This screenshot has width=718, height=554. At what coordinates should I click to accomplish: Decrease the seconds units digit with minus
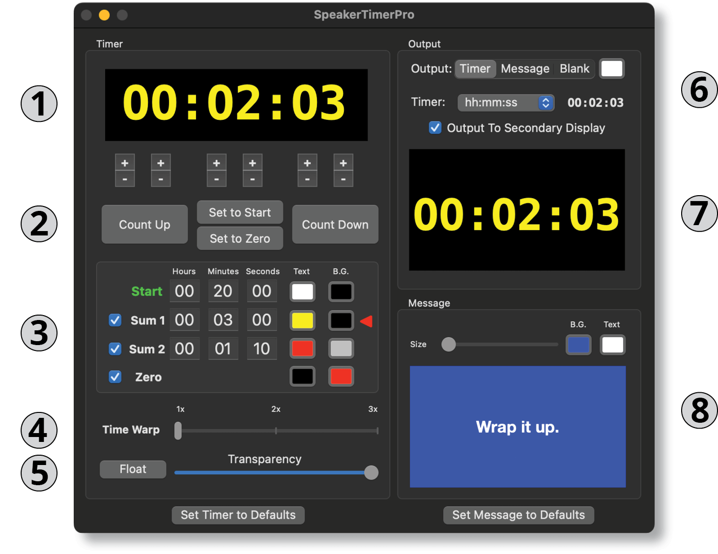click(343, 179)
